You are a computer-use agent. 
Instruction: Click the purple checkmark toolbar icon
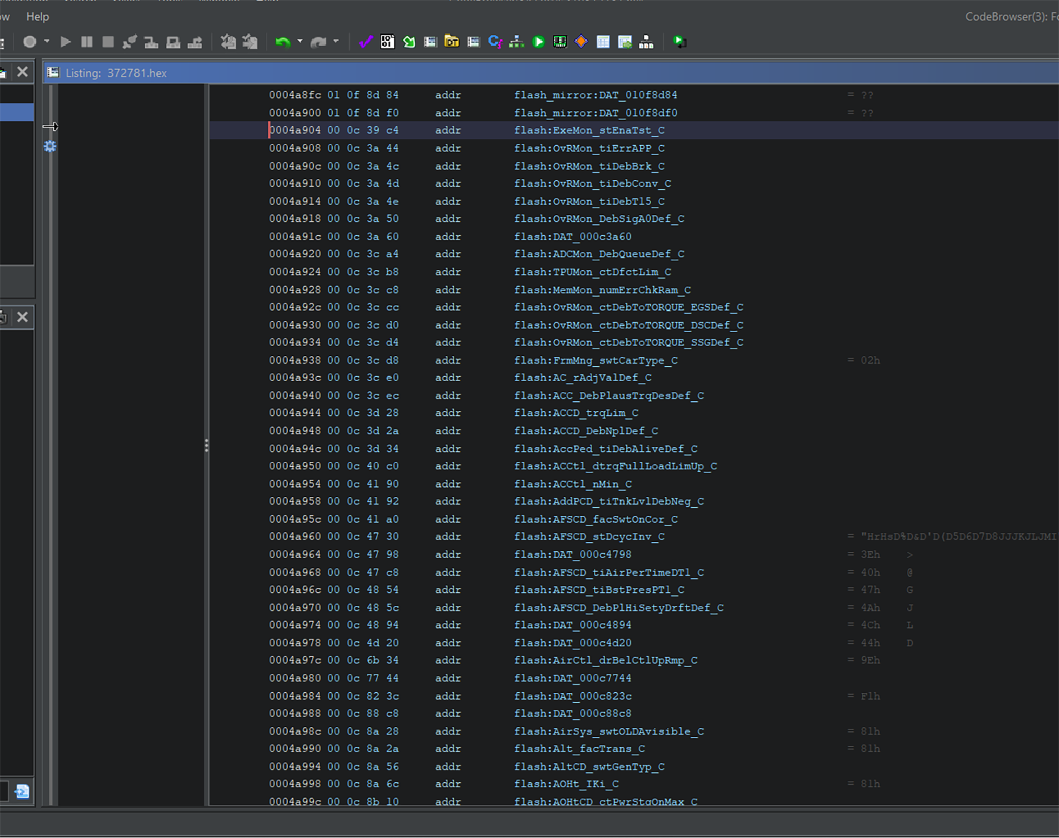point(366,42)
